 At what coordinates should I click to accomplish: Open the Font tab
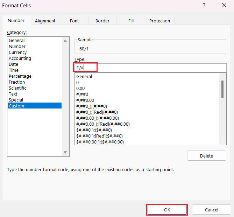point(74,21)
